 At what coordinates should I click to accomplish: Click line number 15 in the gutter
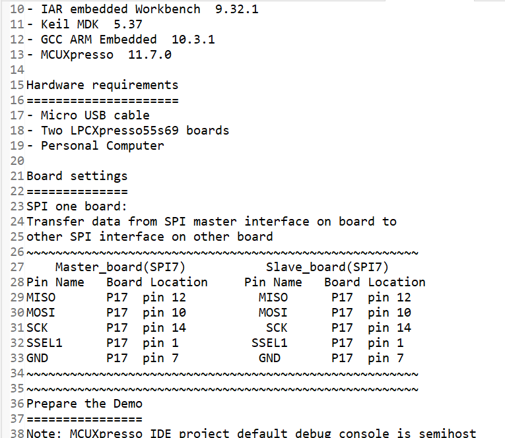[x=18, y=85]
